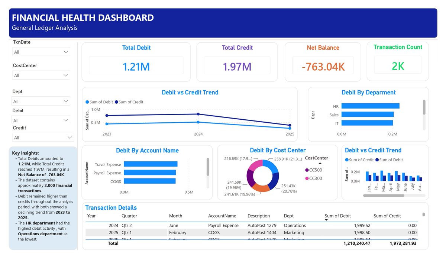Click the purple 241.59K donut slice
446x258 pixels.
[x=251, y=178]
